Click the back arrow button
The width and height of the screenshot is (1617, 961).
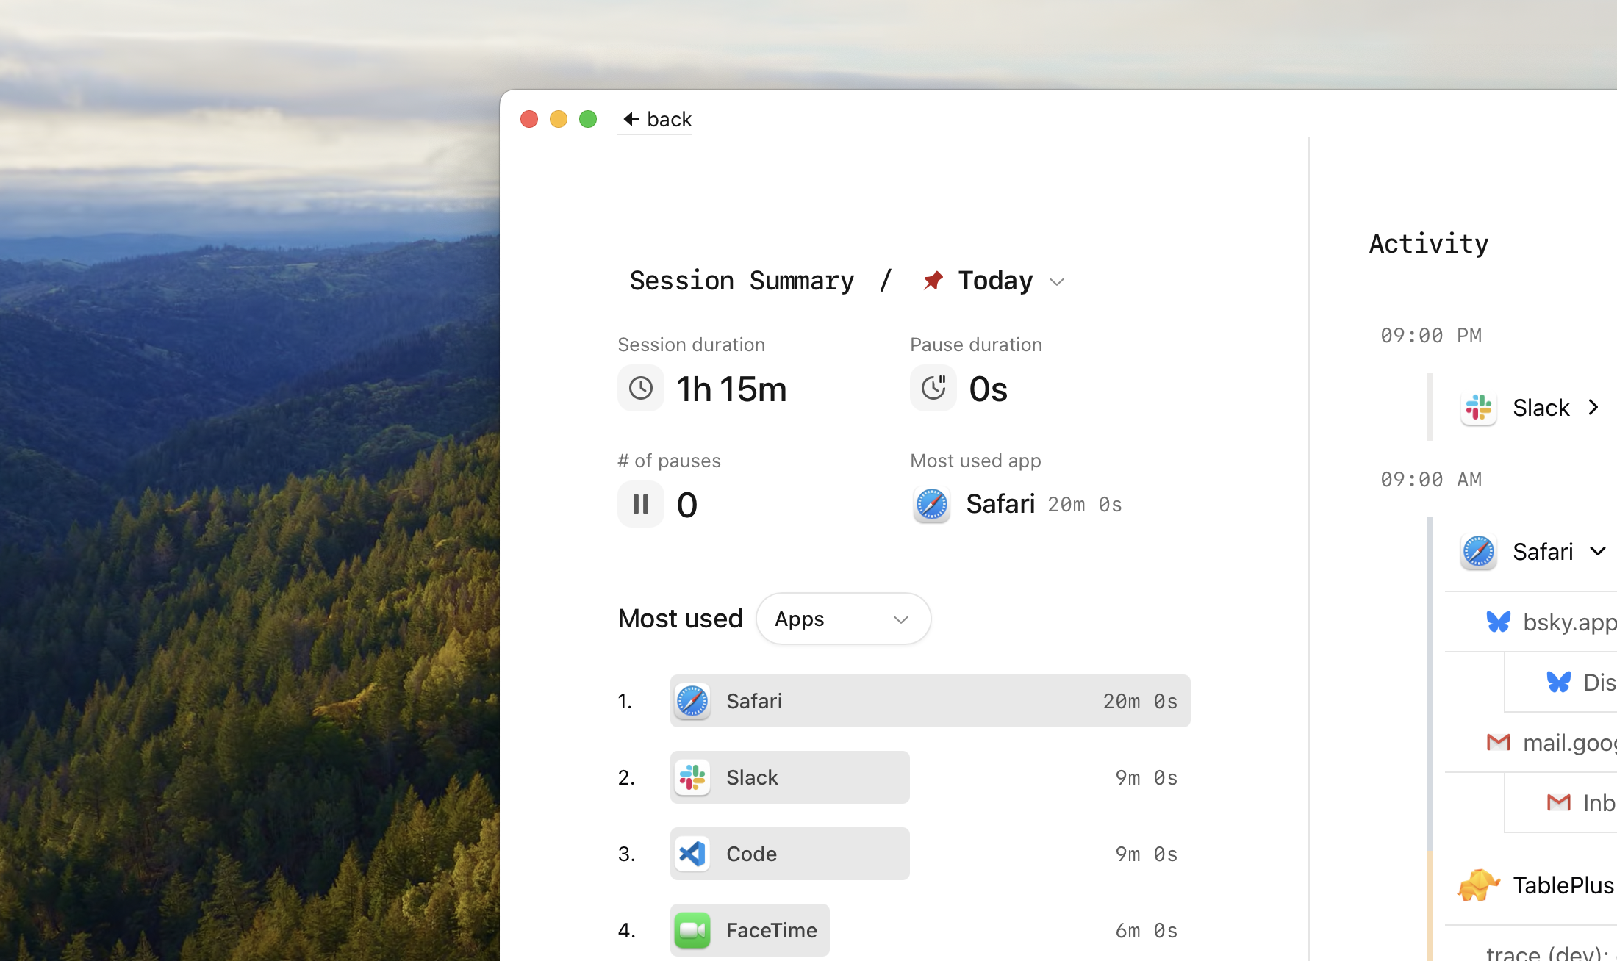tap(656, 119)
